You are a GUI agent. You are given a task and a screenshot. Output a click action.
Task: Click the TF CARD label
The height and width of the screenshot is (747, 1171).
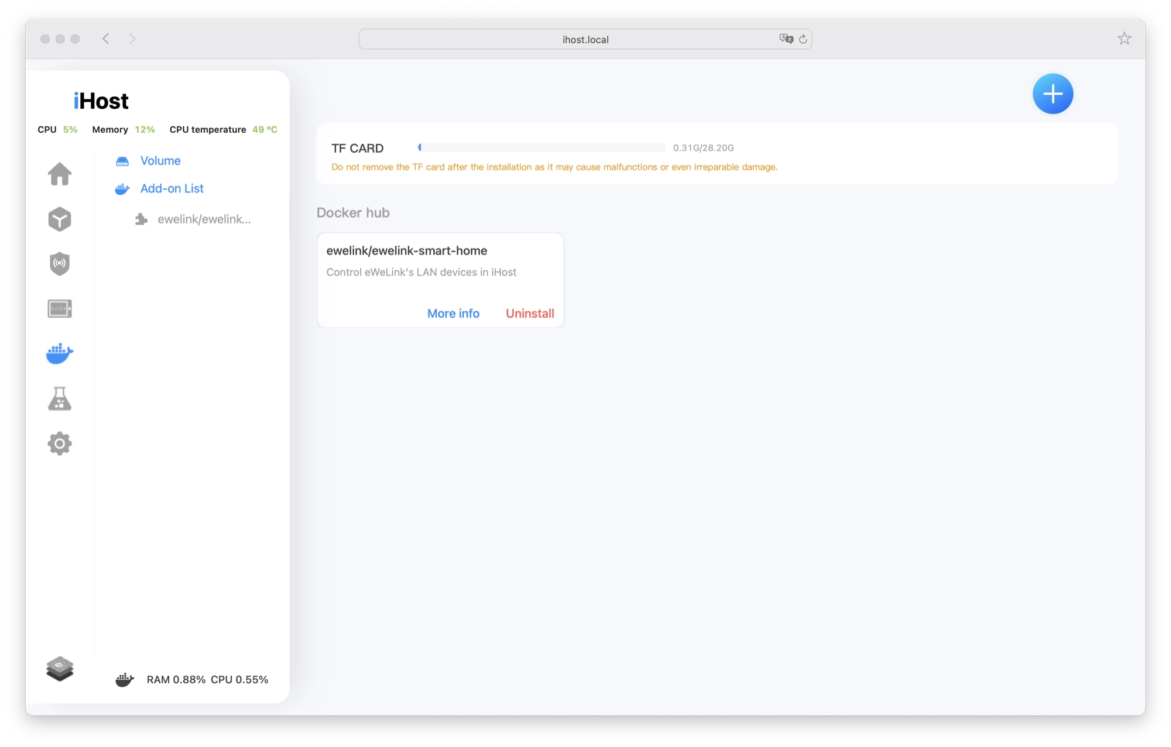point(358,148)
